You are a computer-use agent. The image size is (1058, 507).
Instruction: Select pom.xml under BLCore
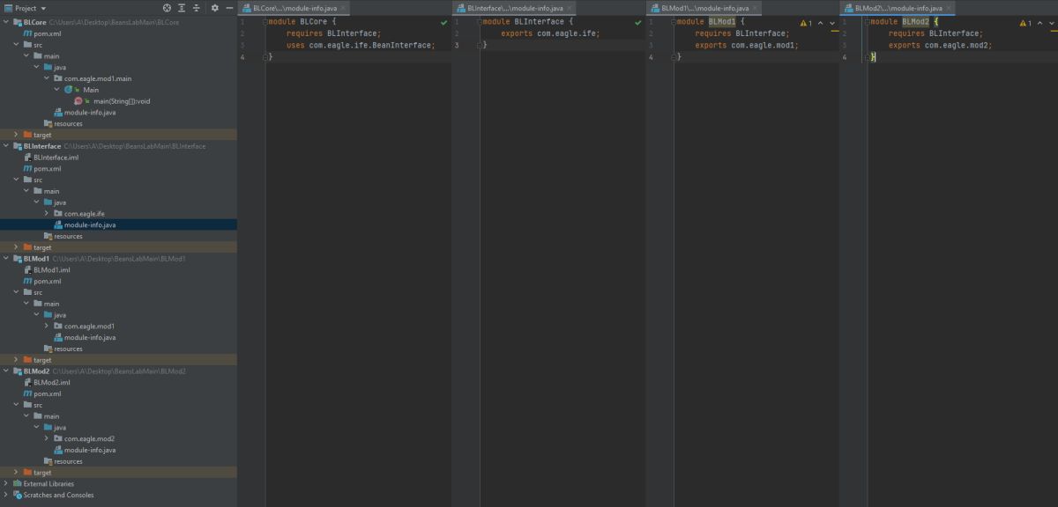pos(47,33)
